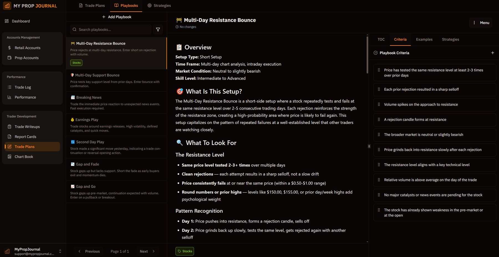Open Prop Accounts in Accounts Management
The height and width of the screenshot is (257, 499).
27,58
